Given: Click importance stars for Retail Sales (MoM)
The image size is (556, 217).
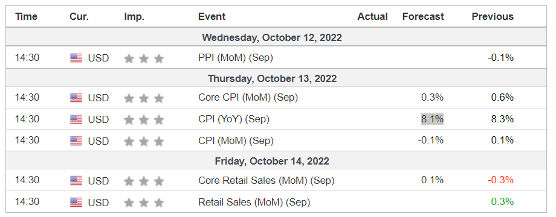Looking at the screenshot, I should point(144,203).
